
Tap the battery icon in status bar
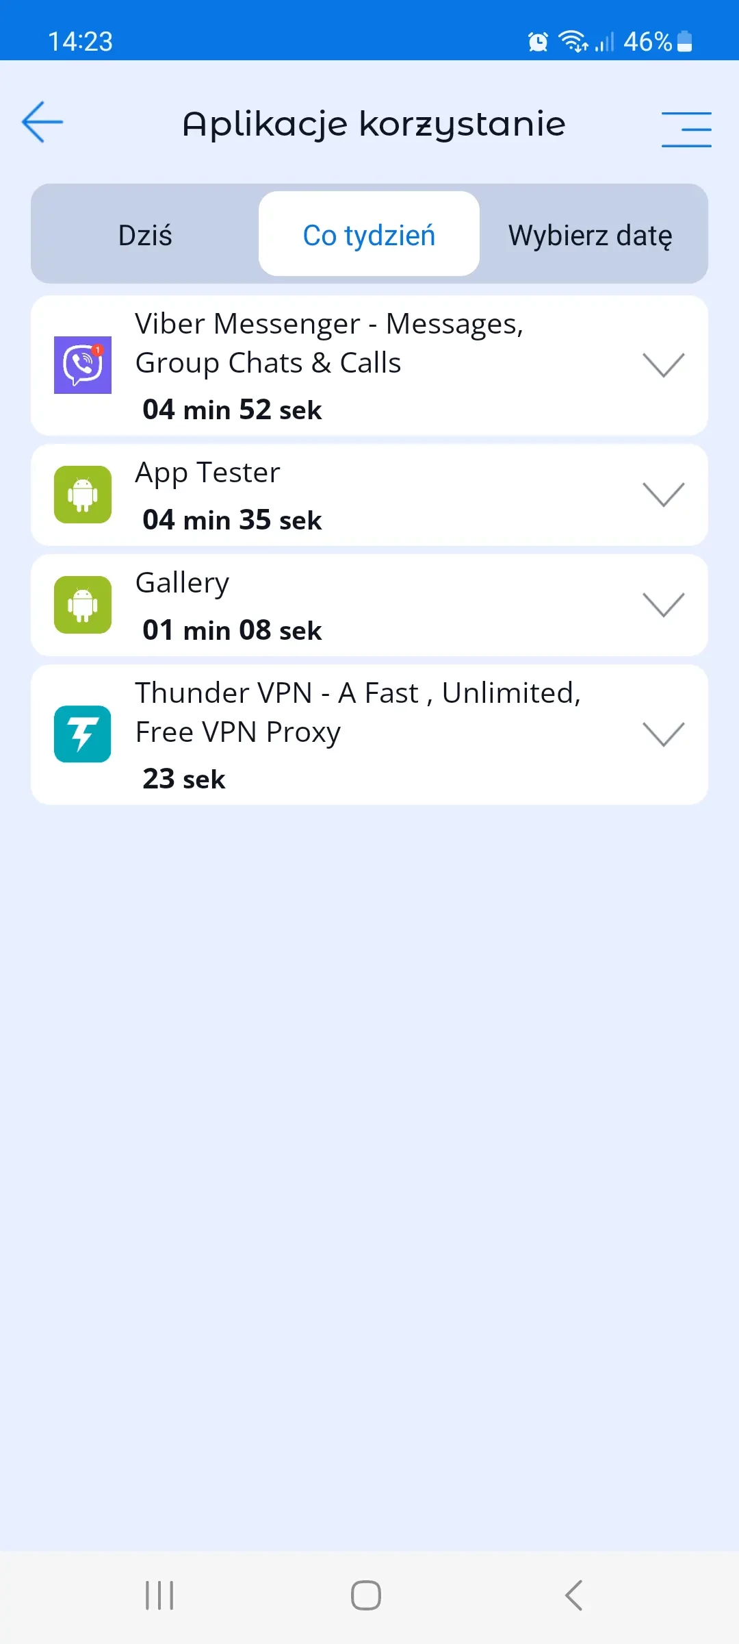coord(684,42)
